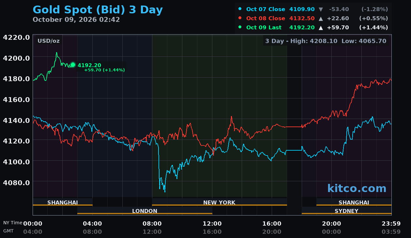Click the up arrow beside +59.70
This screenshot has height=238, width=411.
pyautogui.click(x=321, y=28)
